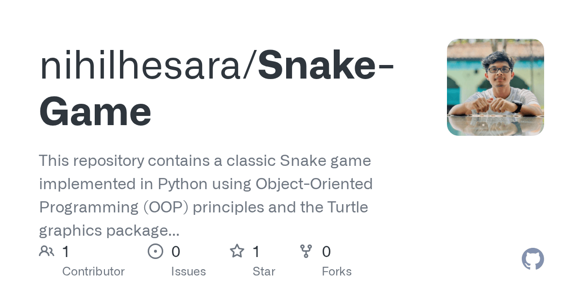Click the forks count number 0
The width and height of the screenshot is (583, 291).
coord(326,252)
